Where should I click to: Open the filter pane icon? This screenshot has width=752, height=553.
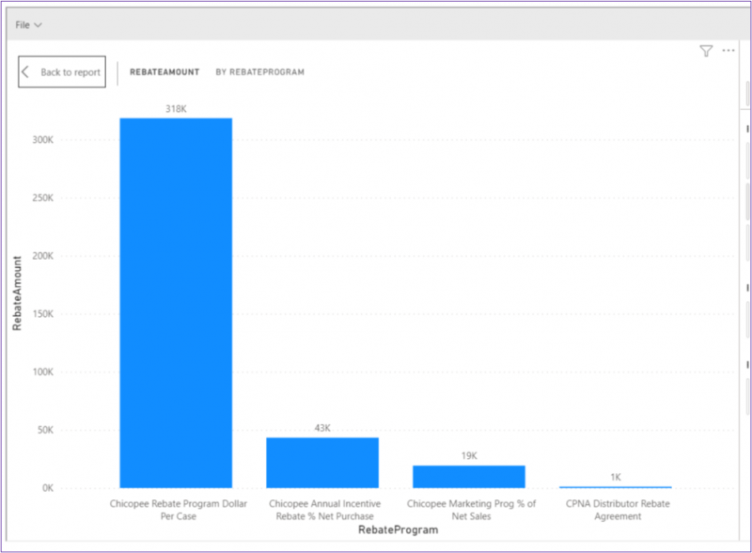tap(706, 51)
